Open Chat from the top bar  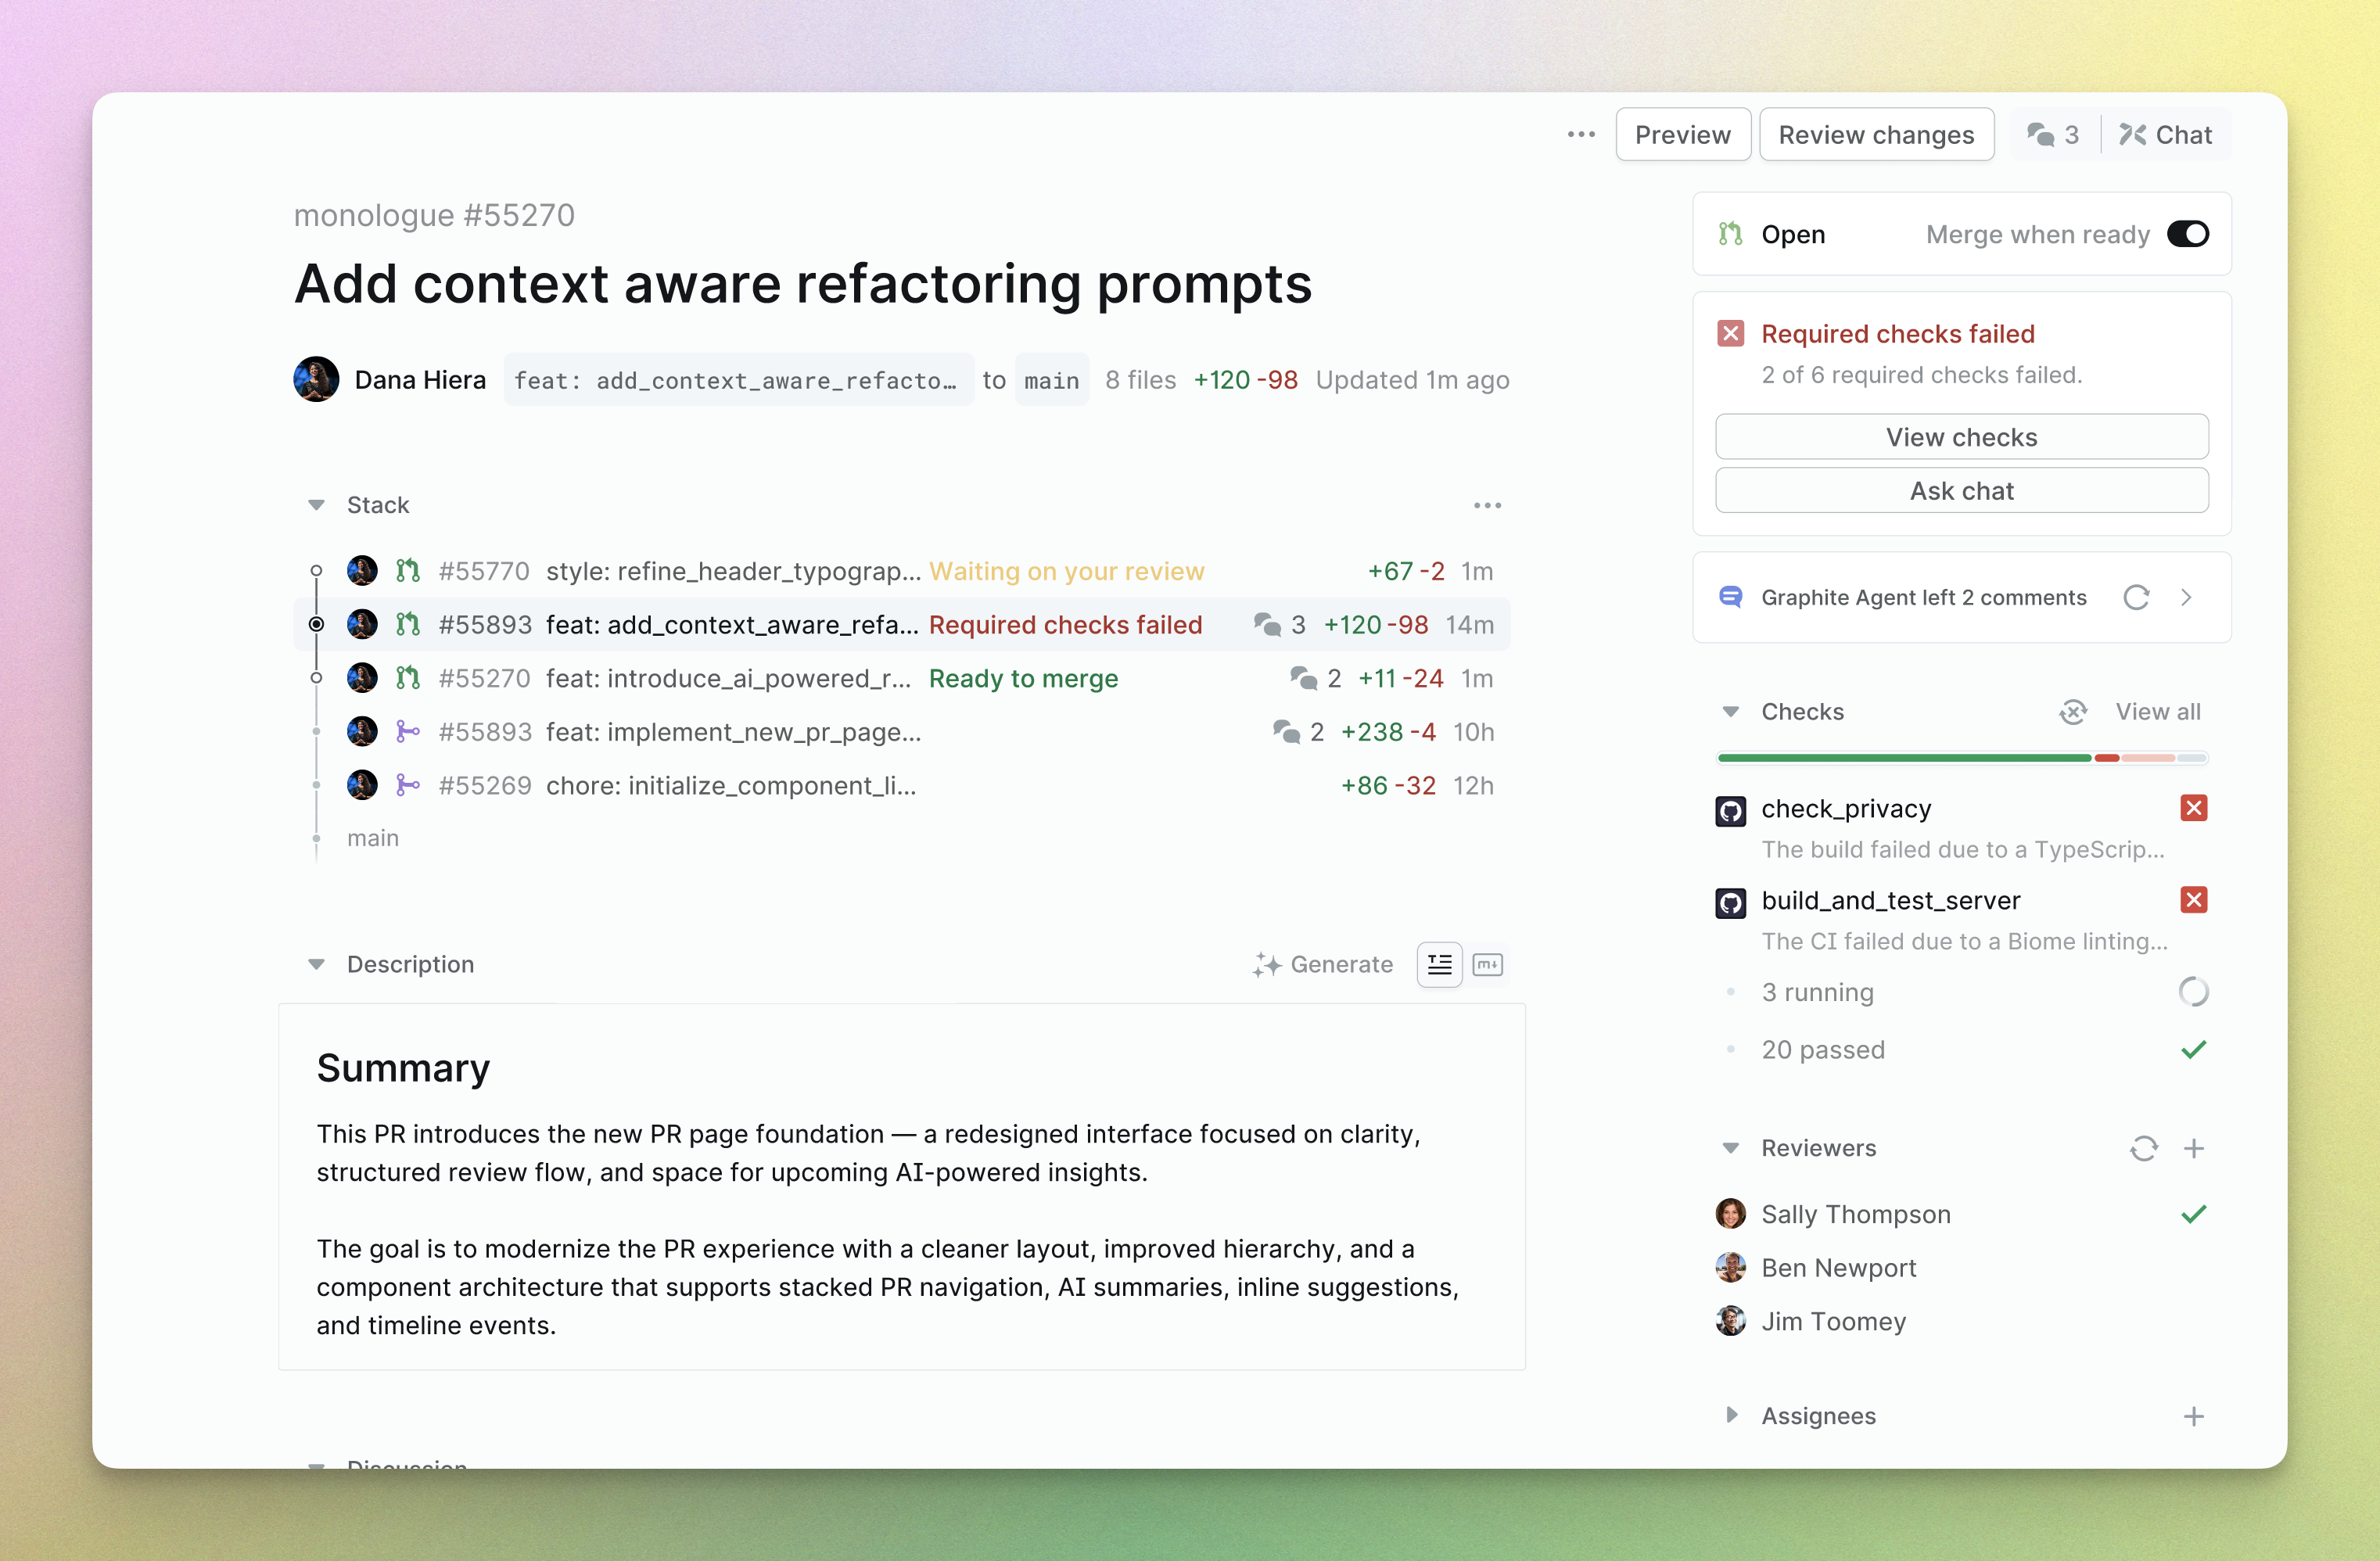point(2166,134)
